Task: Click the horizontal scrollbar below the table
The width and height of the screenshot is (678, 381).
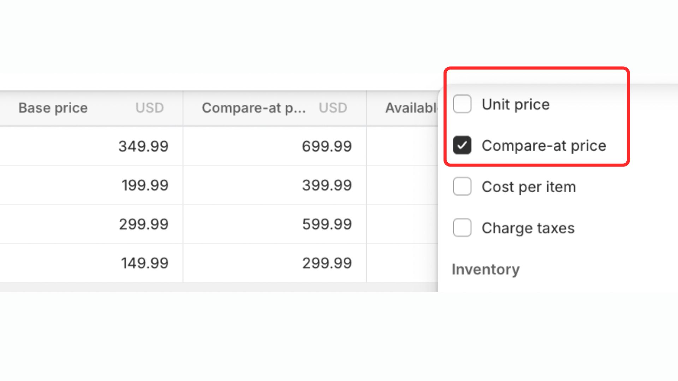Action: [212, 287]
